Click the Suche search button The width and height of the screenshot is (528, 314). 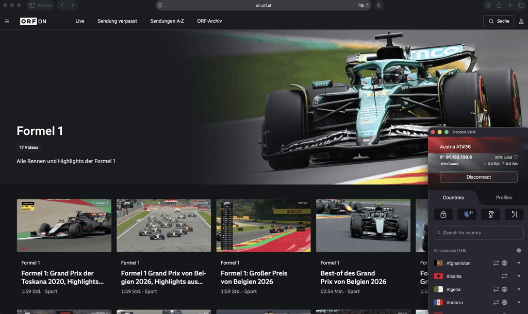point(499,21)
